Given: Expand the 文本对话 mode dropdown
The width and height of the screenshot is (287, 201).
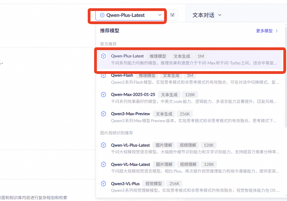Looking at the screenshot, I should coord(207,15).
